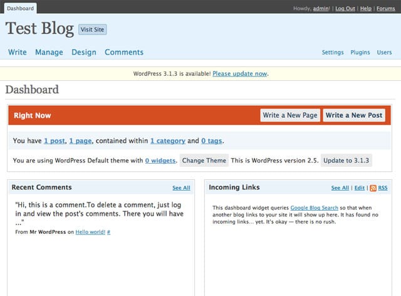
Task: Follow the Please update now link
Action: pyautogui.click(x=240, y=74)
